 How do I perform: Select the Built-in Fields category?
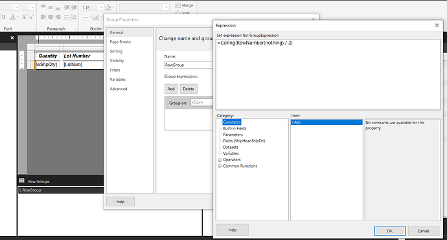235,128
